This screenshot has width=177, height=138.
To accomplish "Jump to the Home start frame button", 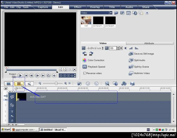I will (26, 76).
